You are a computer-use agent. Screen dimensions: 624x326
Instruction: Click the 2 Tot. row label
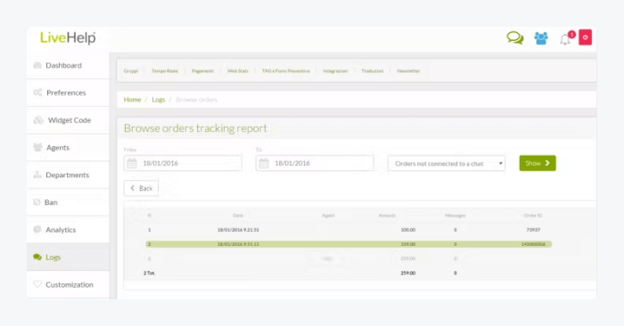pos(149,273)
